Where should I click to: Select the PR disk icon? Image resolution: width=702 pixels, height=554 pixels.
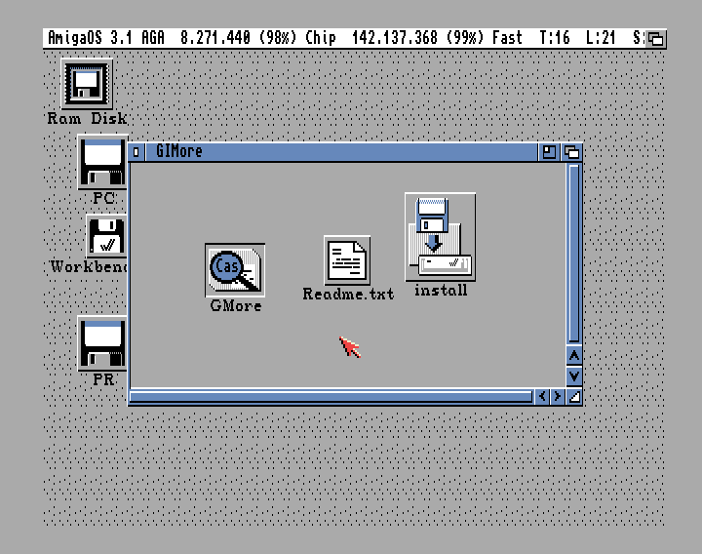click(x=102, y=343)
